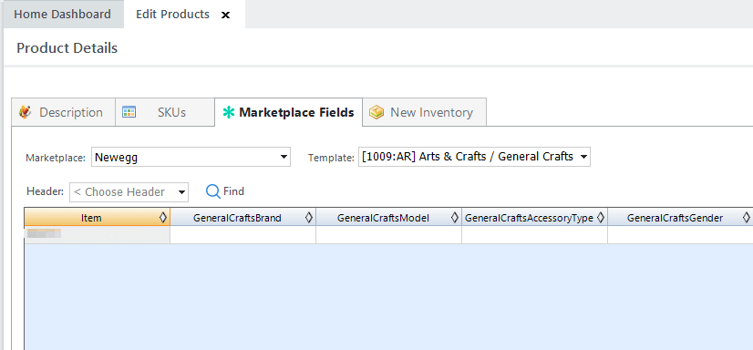Click the GeneralCraftsModel column sort diamond
753x350 pixels.
pos(454,218)
